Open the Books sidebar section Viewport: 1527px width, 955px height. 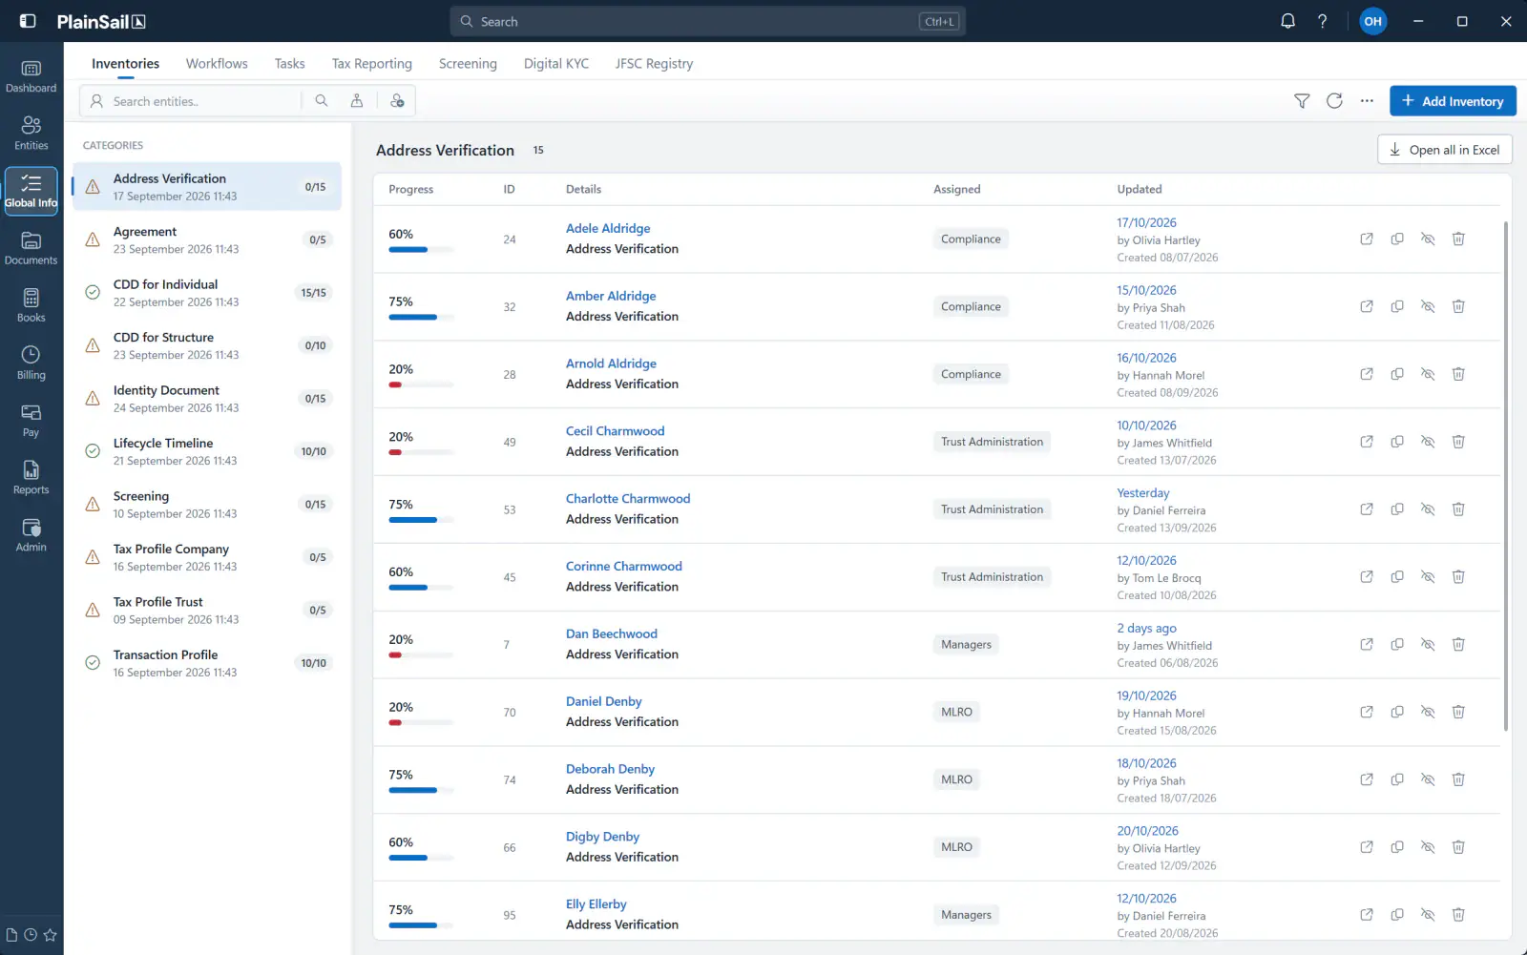click(x=31, y=306)
